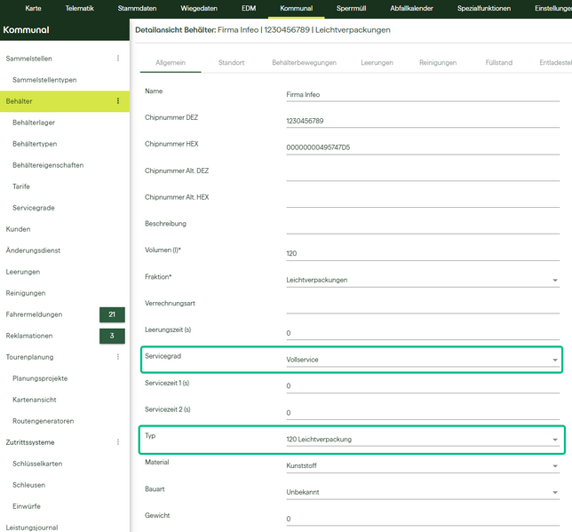Image resolution: width=572 pixels, height=532 pixels.
Task: Open the Spezialfunktionen menu
Action: pyautogui.click(x=484, y=8)
